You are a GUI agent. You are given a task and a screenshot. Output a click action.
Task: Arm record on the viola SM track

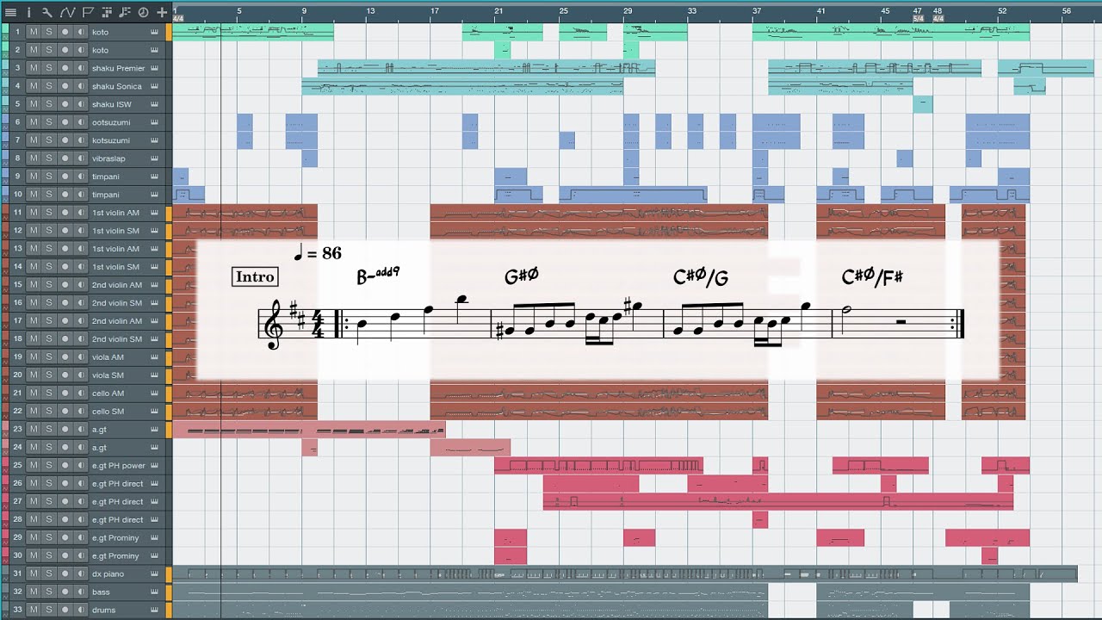[x=65, y=375]
